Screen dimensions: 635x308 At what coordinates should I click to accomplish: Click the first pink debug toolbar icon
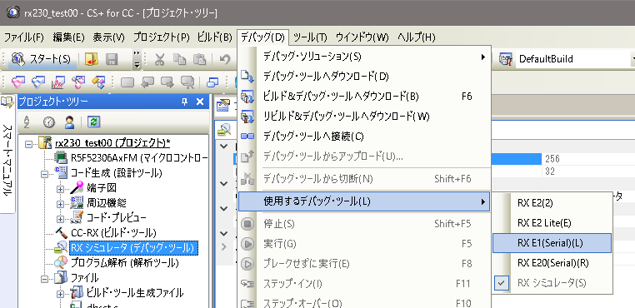click(x=18, y=82)
